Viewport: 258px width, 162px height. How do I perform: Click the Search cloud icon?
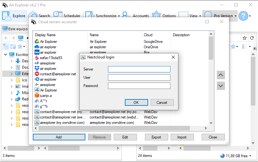tap(33, 14)
